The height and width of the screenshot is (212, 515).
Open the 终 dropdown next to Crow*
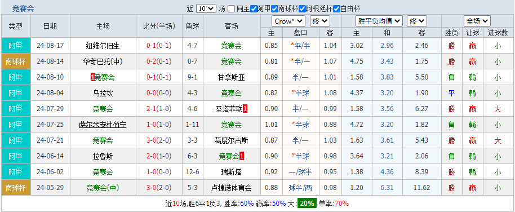[320, 21]
